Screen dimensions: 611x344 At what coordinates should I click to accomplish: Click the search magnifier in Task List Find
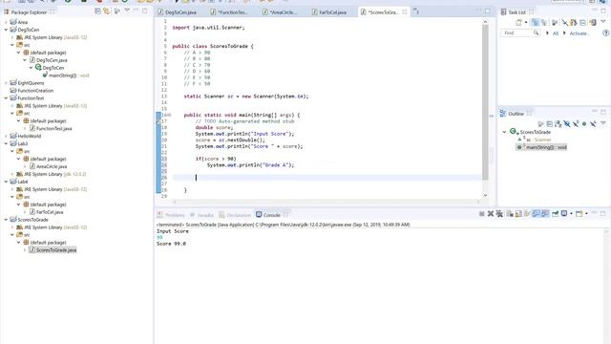click(x=537, y=33)
